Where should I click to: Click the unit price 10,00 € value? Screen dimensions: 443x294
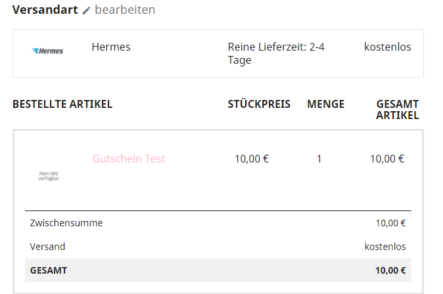(252, 159)
